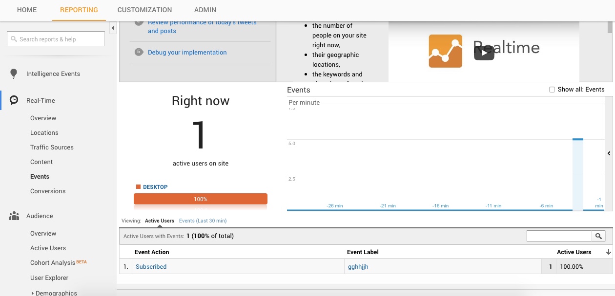Play the Realtime video
This screenshot has height=296, width=615.
(x=484, y=52)
